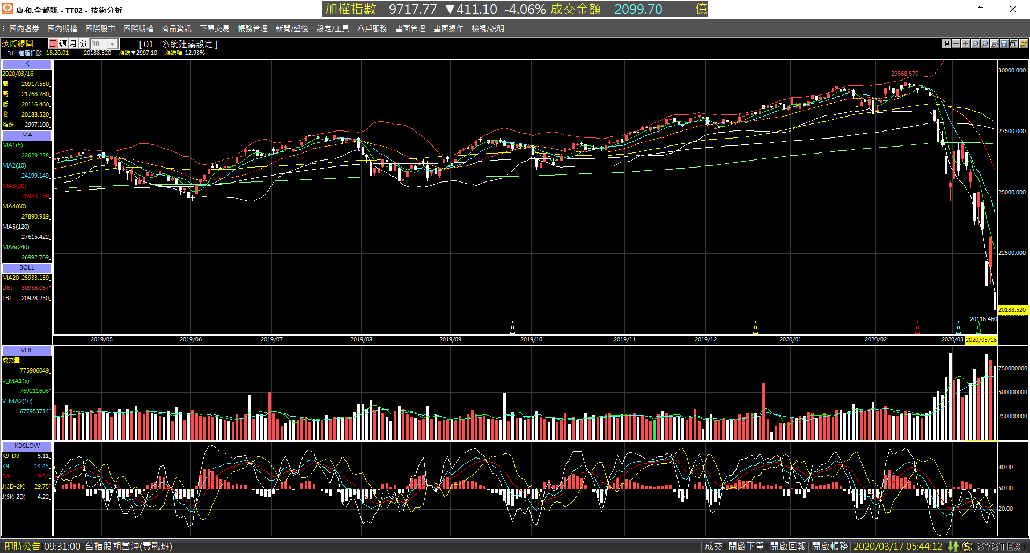Click the 開啟下單 button

point(746,547)
